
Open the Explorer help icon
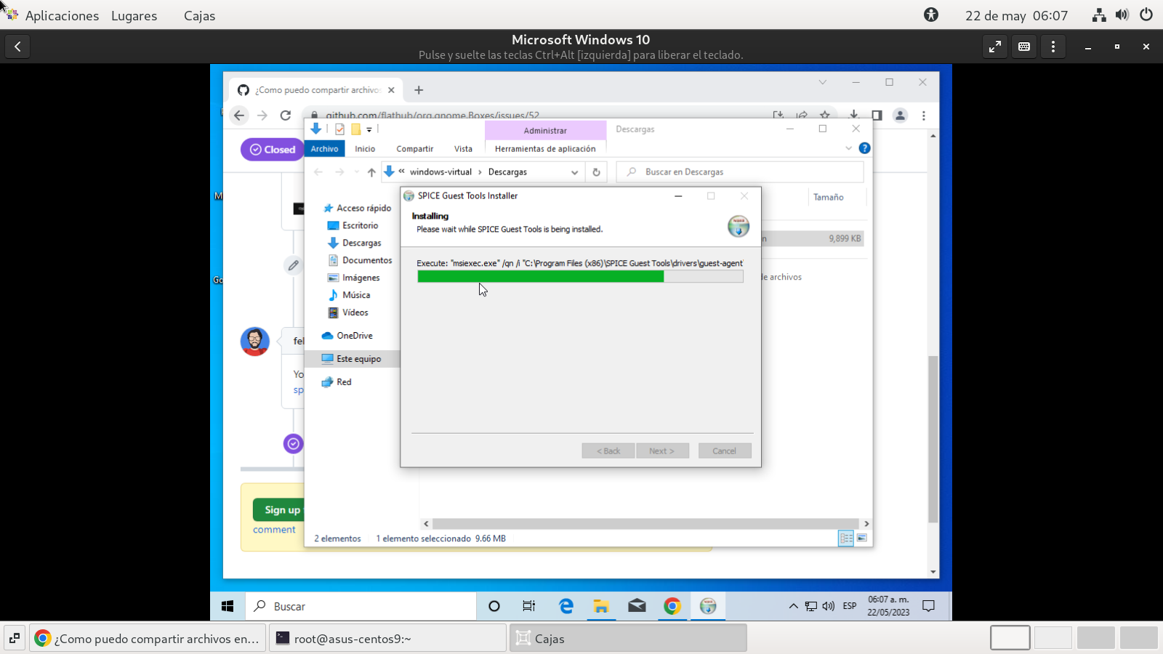[864, 148]
